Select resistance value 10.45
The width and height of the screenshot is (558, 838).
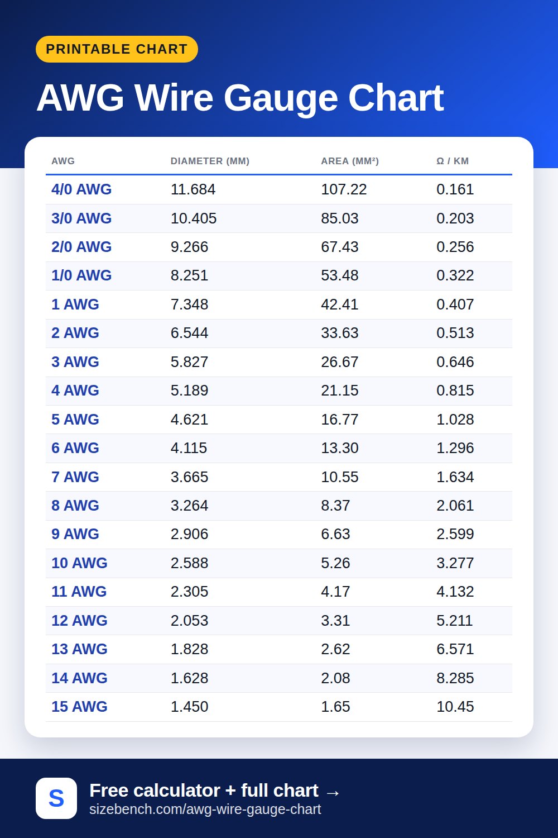[455, 707]
